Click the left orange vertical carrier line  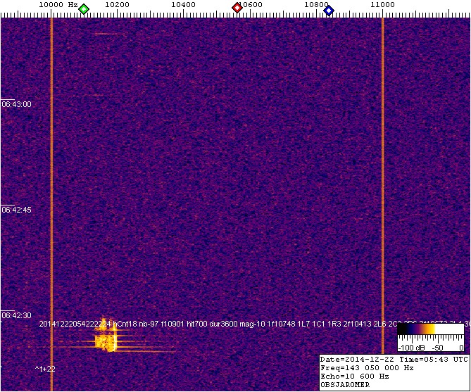click(51, 176)
